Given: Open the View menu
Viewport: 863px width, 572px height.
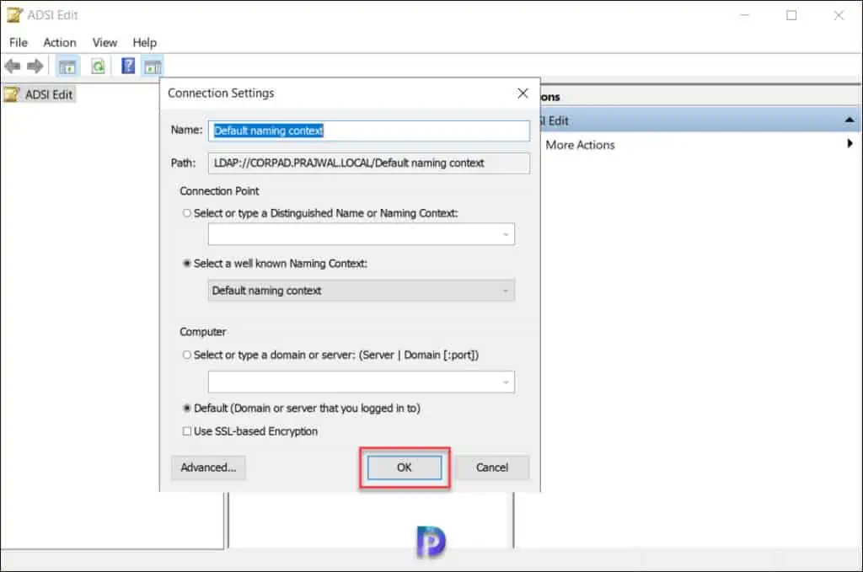Looking at the screenshot, I should click(105, 42).
